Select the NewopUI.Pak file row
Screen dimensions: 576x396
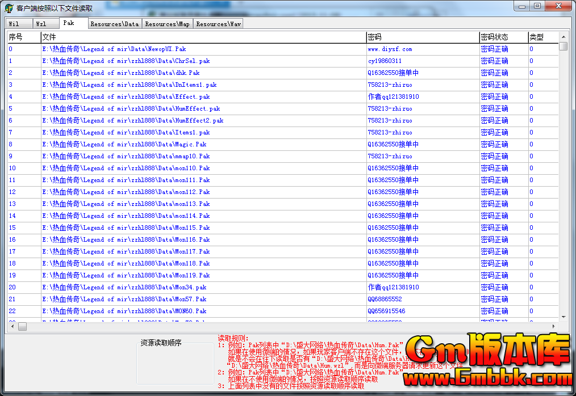coord(114,49)
